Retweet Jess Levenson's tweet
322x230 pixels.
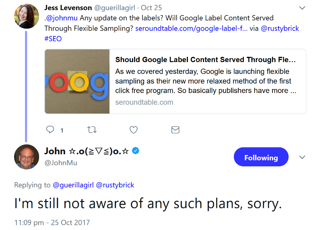pos(92,130)
